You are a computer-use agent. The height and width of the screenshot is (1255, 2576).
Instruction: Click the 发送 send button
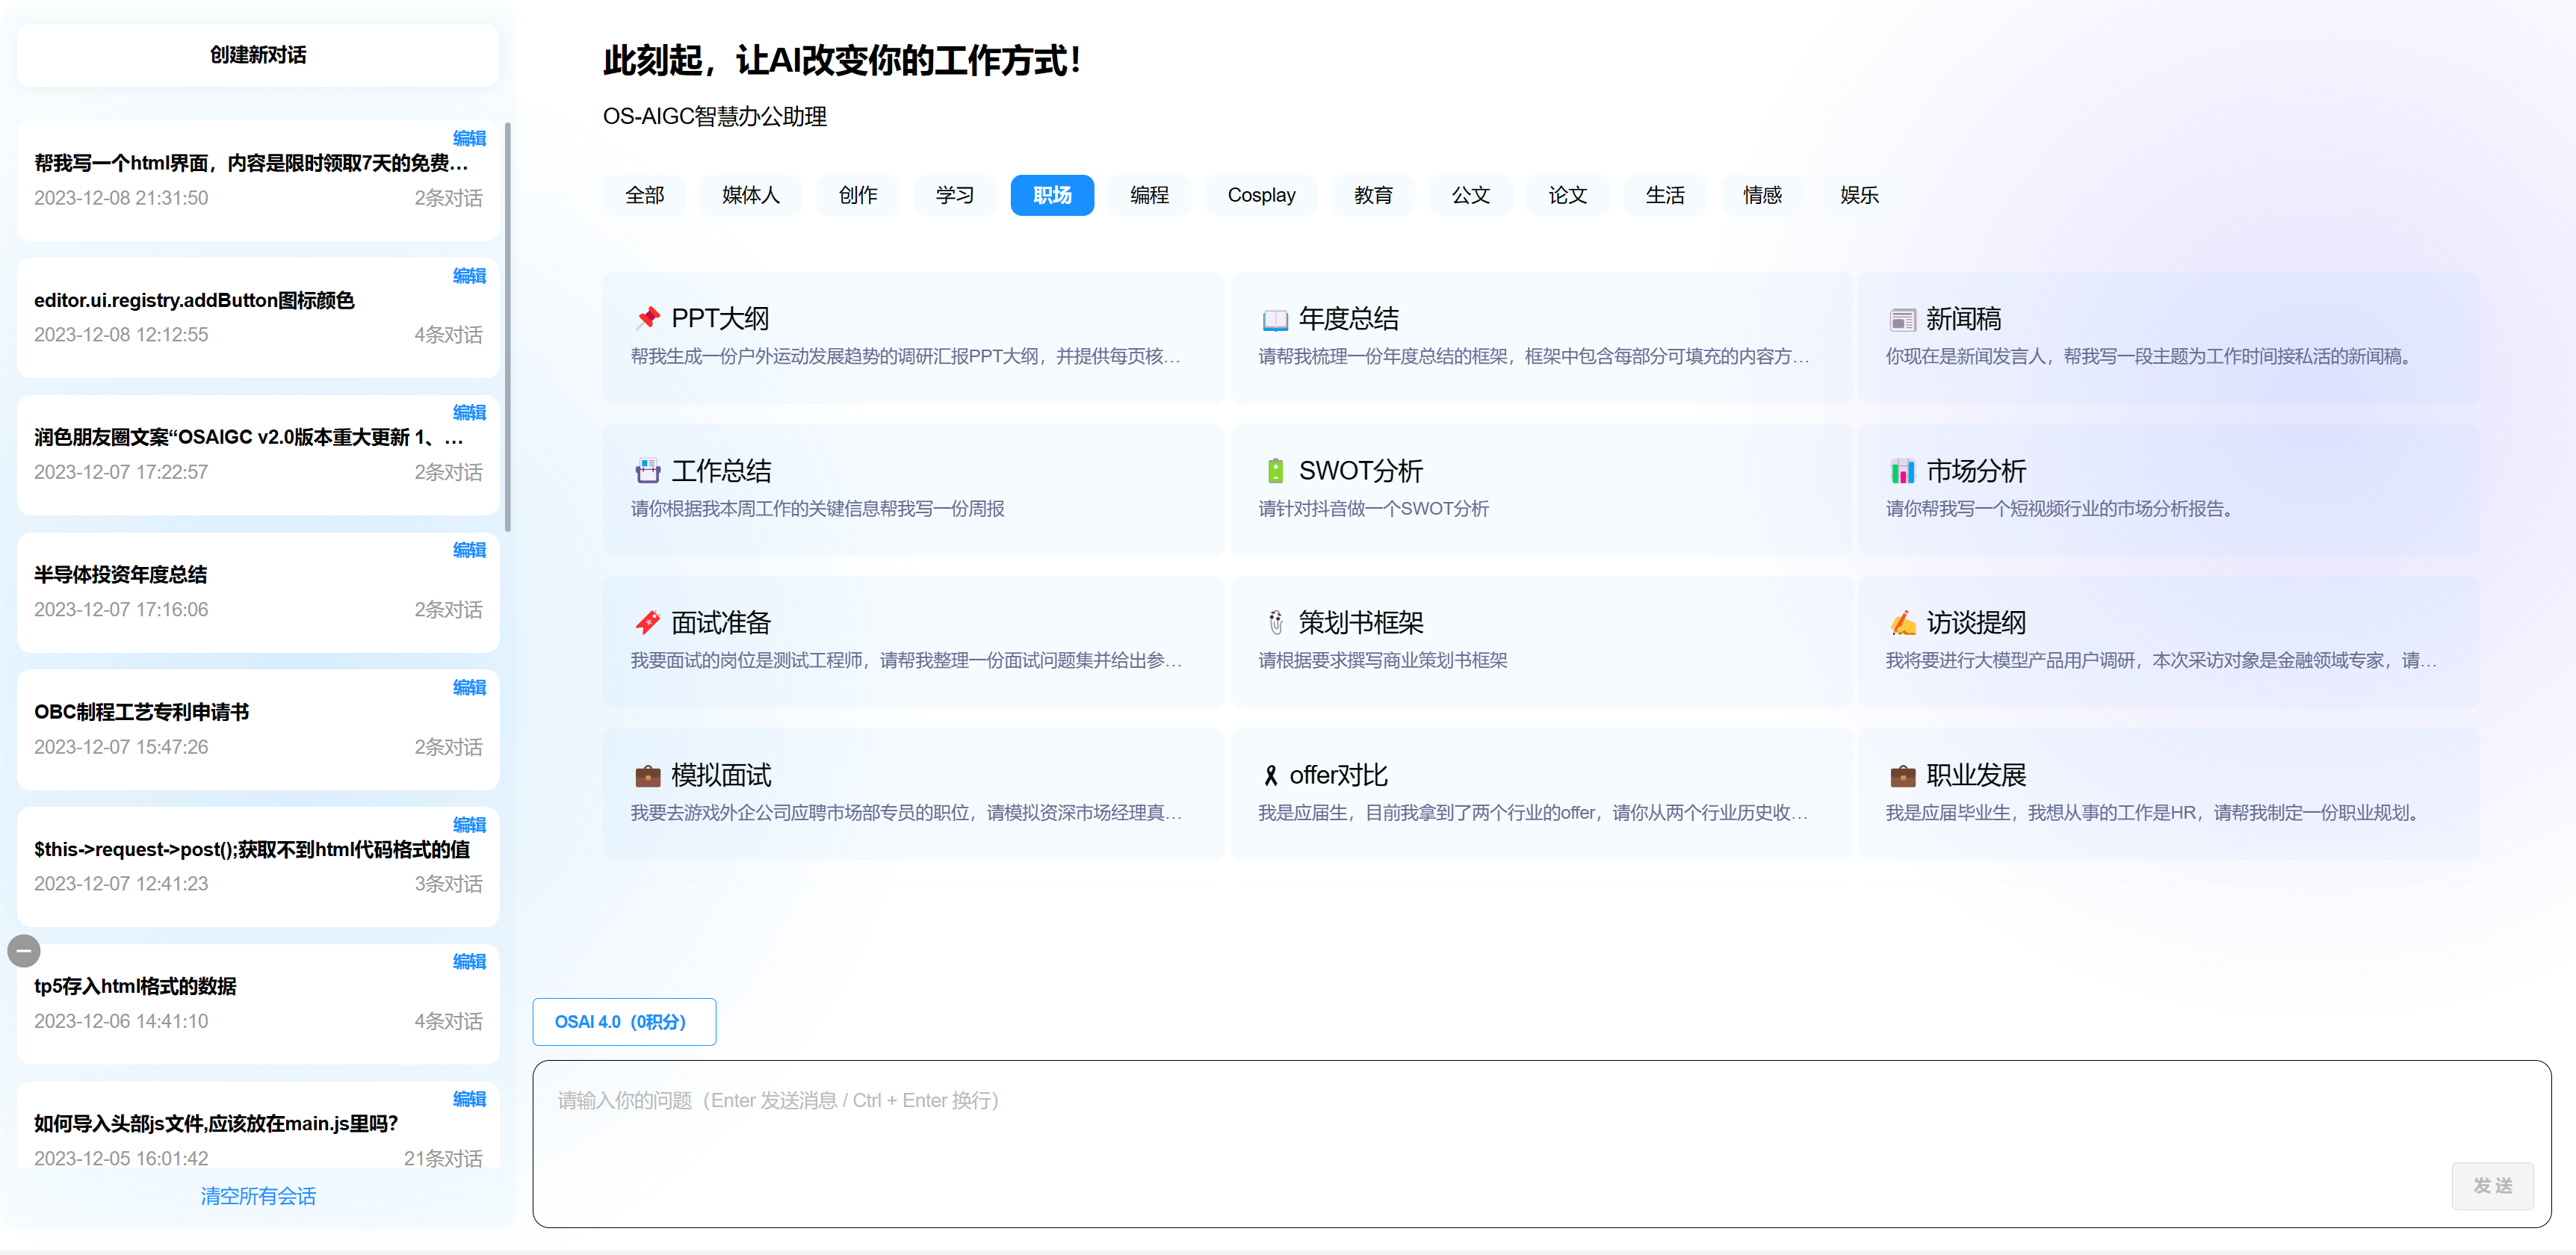pos(2492,1185)
